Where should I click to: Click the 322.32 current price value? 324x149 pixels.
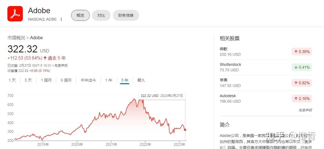click(x=23, y=49)
